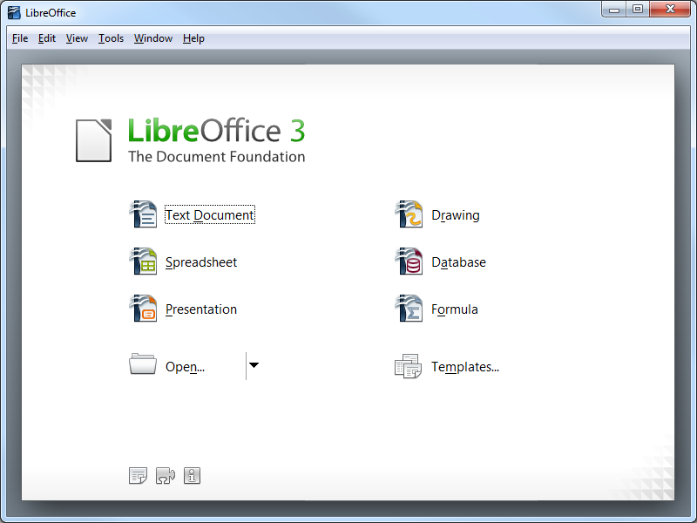The height and width of the screenshot is (523, 697).
Task: Click the Base Database icon
Action: click(x=409, y=261)
